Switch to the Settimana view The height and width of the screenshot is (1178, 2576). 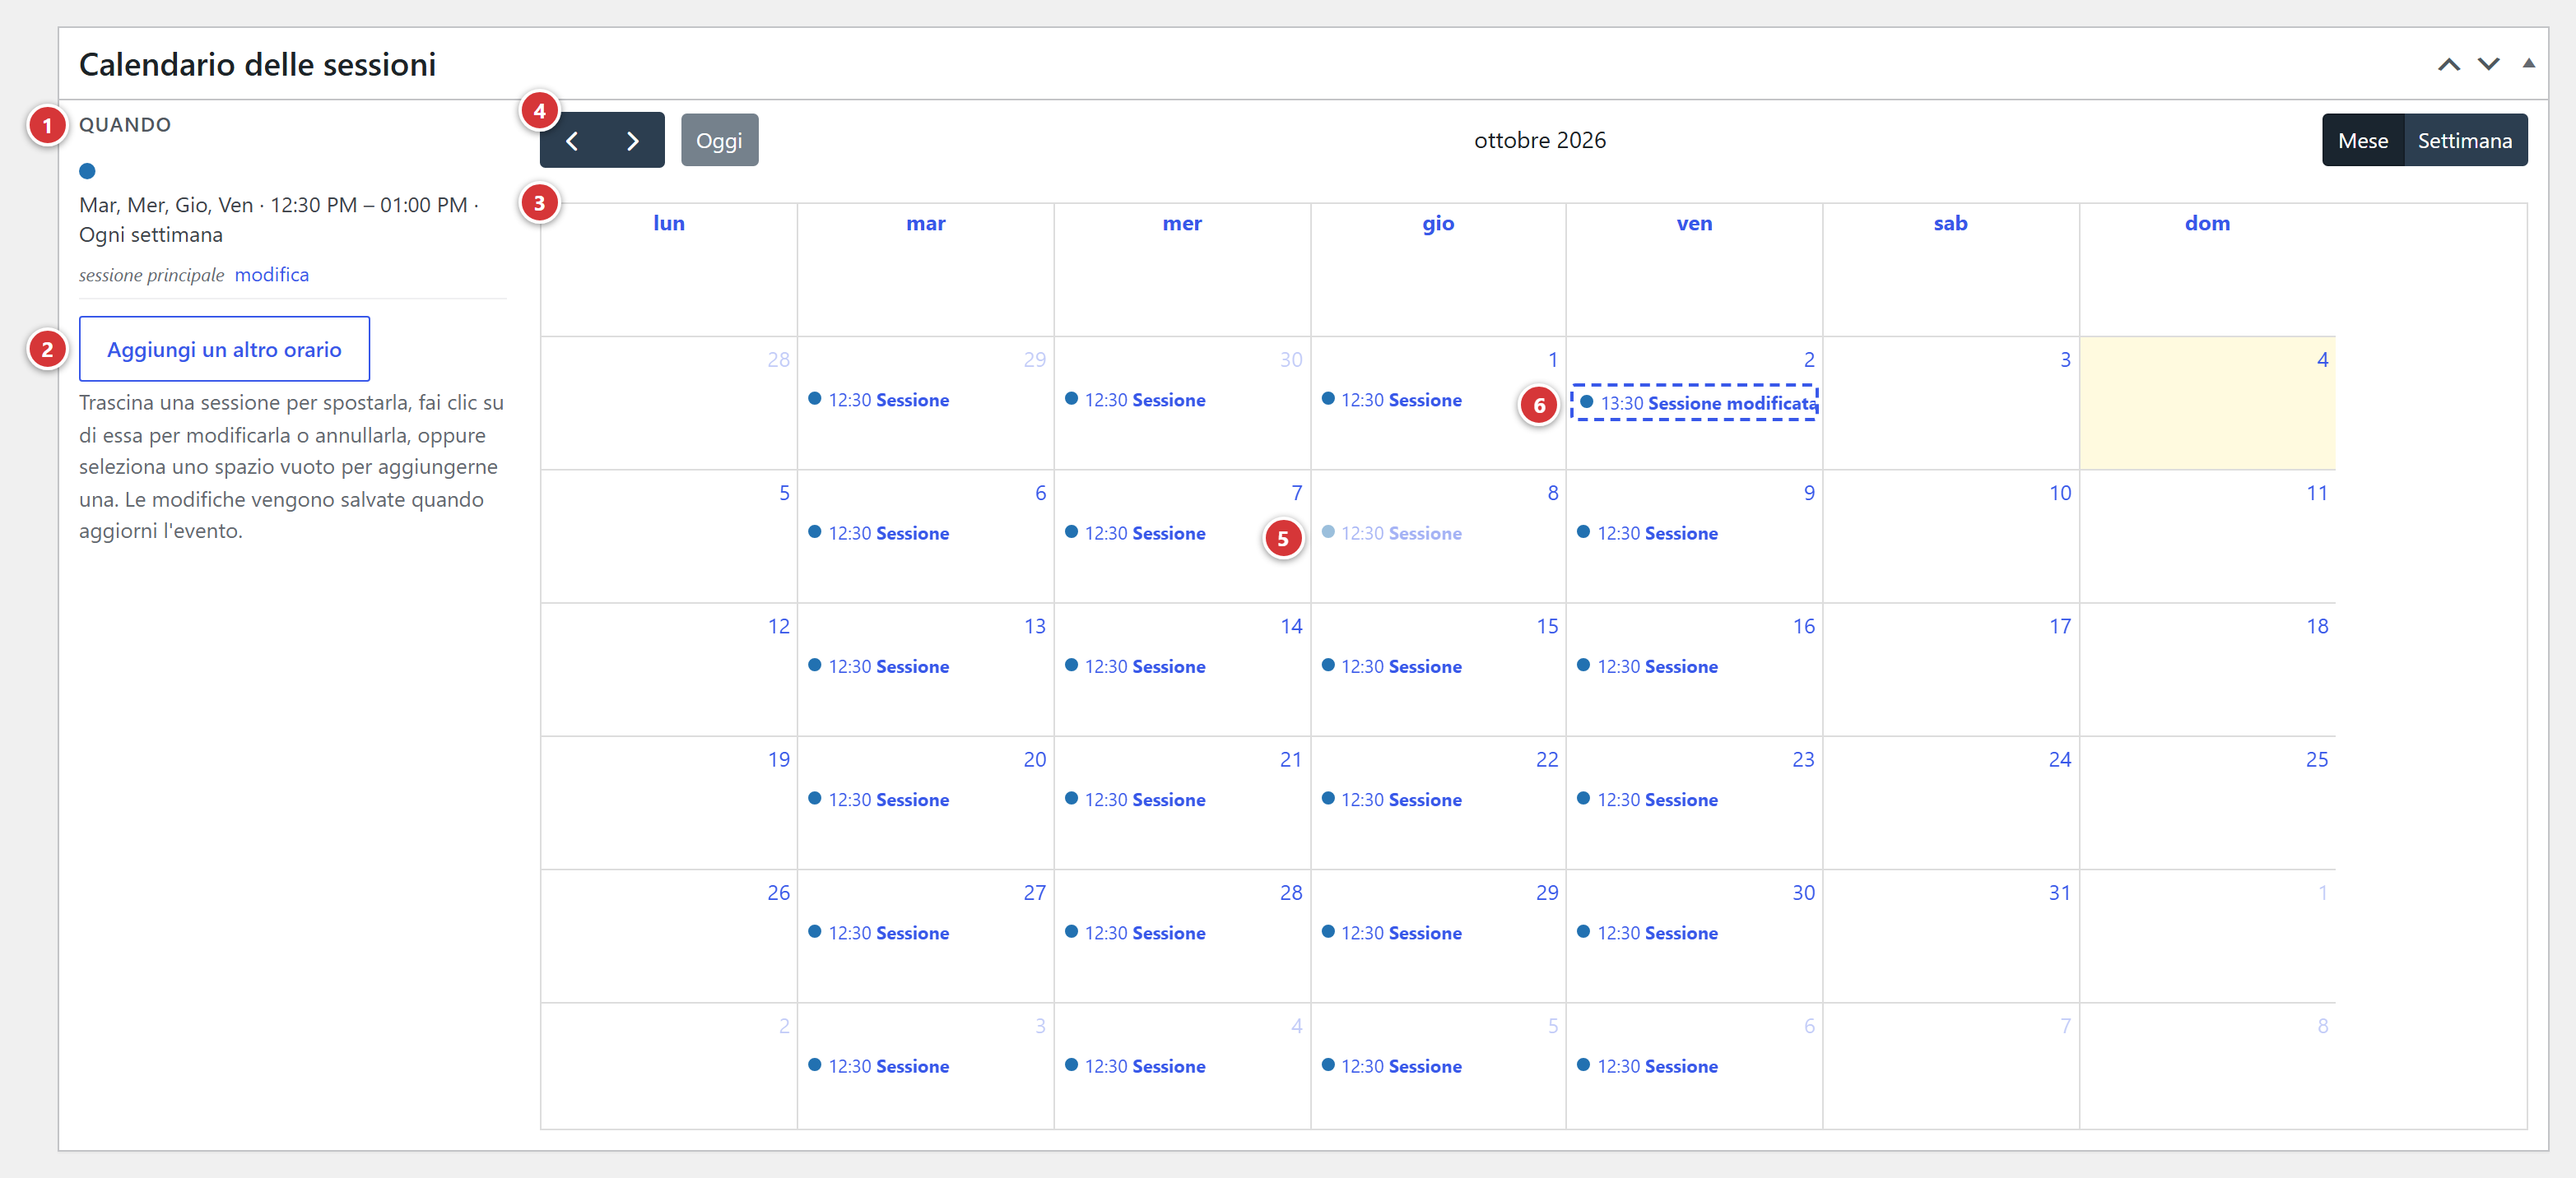coord(2464,141)
